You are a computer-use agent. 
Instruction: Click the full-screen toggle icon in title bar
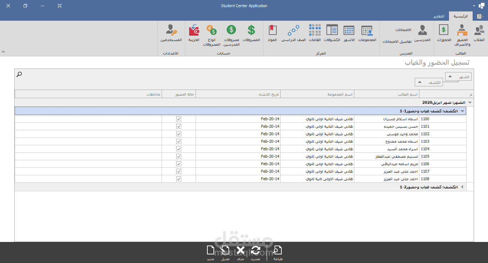click(59, 6)
